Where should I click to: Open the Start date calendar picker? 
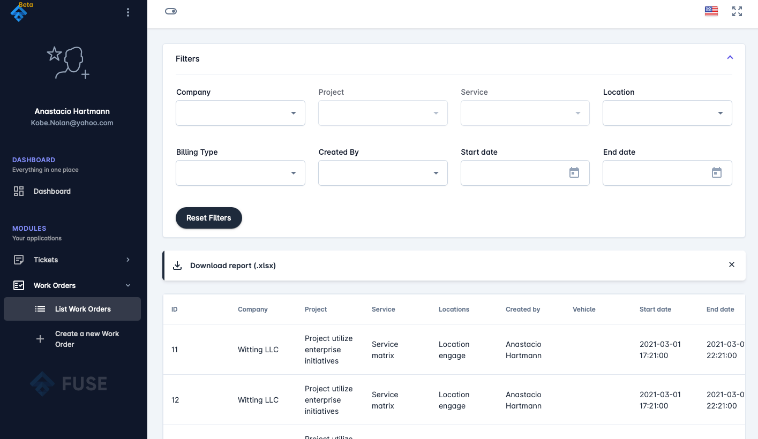click(574, 173)
